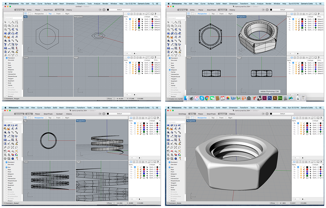Open gear dropdown in Dock window upper panel

[298, 54]
